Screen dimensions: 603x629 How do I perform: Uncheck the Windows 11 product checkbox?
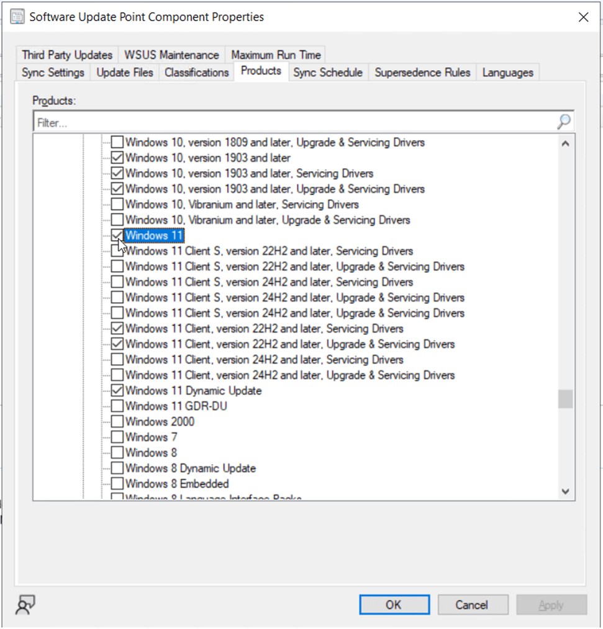tap(117, 236)
